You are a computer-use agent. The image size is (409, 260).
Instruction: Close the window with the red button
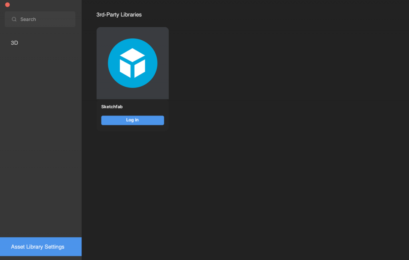[x=7, y=5]
